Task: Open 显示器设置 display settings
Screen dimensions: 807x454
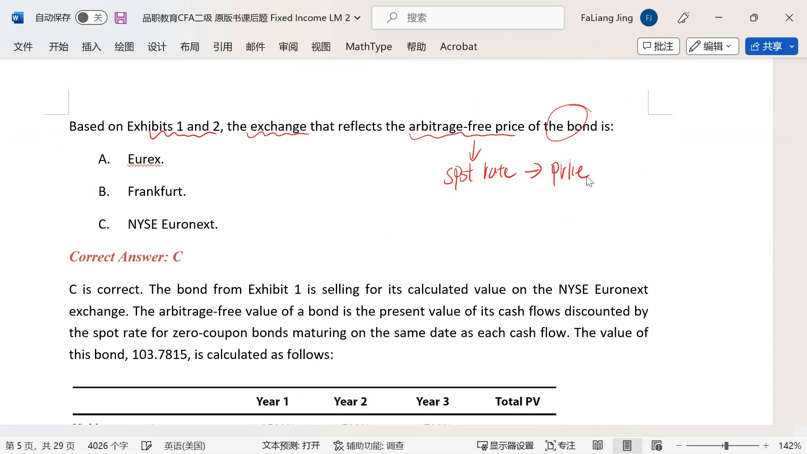Action: [505, 446]
